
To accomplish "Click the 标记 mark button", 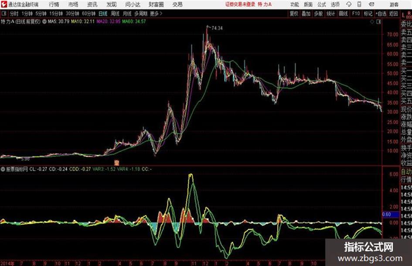I will click(x=368, y=14).
